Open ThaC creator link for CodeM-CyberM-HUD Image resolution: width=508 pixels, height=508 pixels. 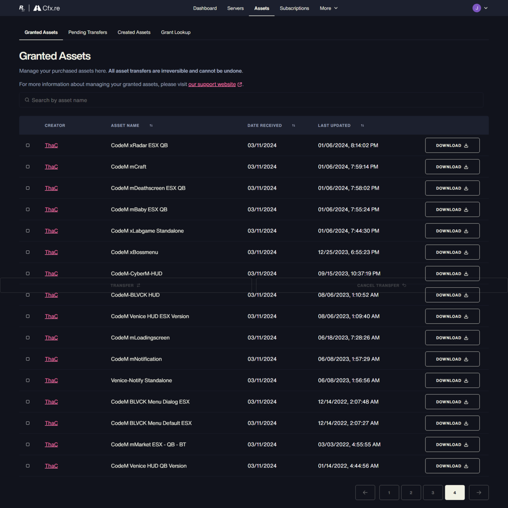click(51, 274)
